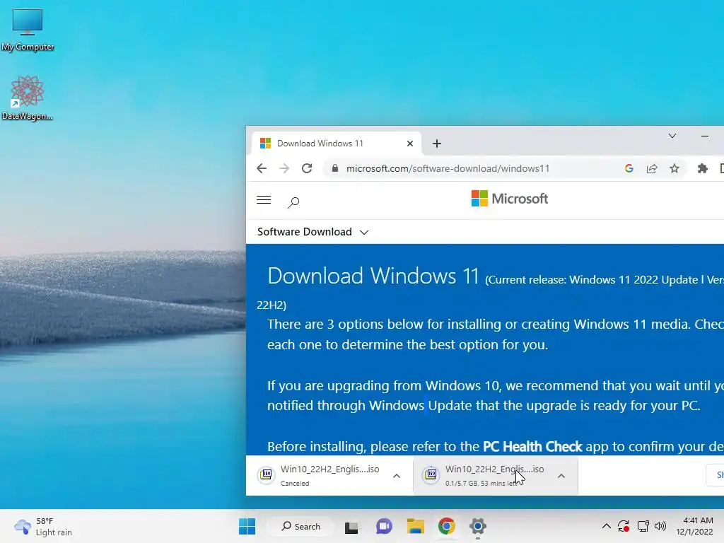724x543 pixels.
Task: Open File Explorer from the taskbar
Action: click(415, 526)
